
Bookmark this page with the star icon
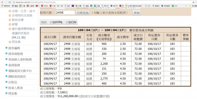[193, 2]
